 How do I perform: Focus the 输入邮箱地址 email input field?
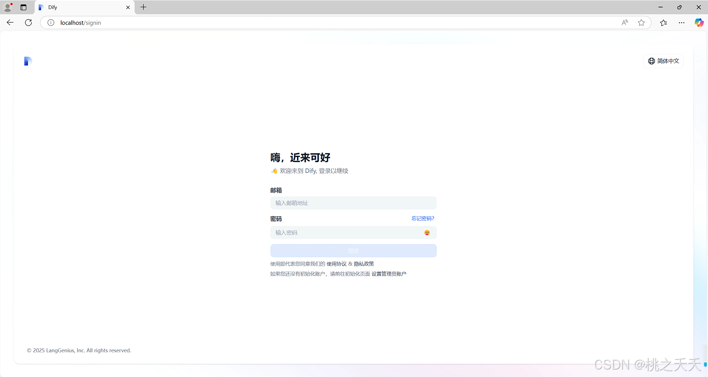pos(353,203)
